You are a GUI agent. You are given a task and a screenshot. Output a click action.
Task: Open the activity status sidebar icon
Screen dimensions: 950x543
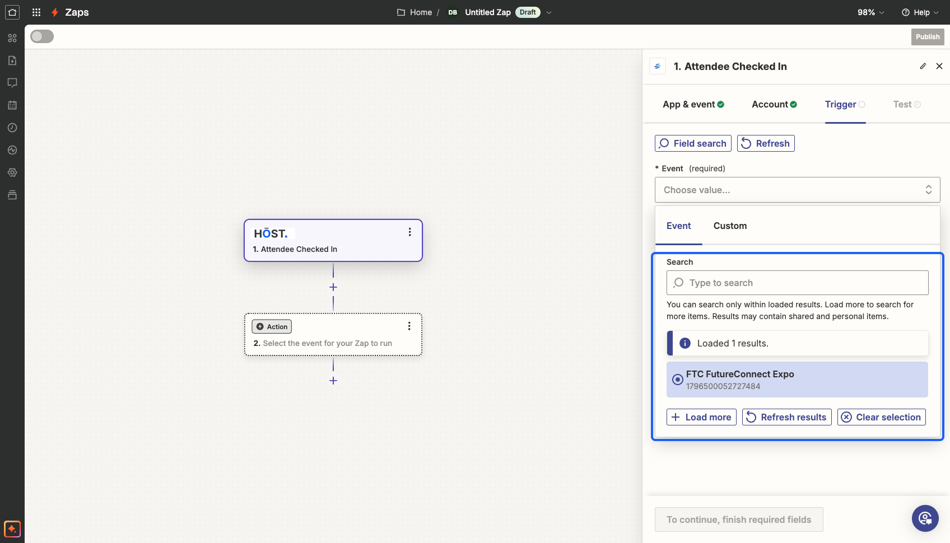(x=12, y=150)
